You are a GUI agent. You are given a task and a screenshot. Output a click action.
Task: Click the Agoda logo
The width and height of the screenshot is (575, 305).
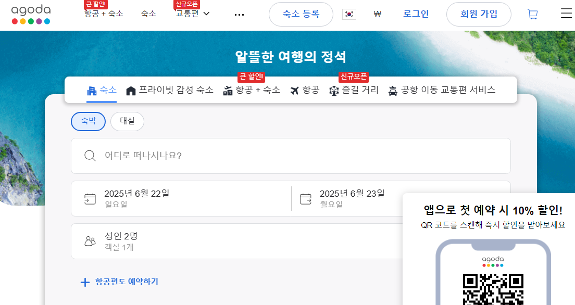[31, 14]
